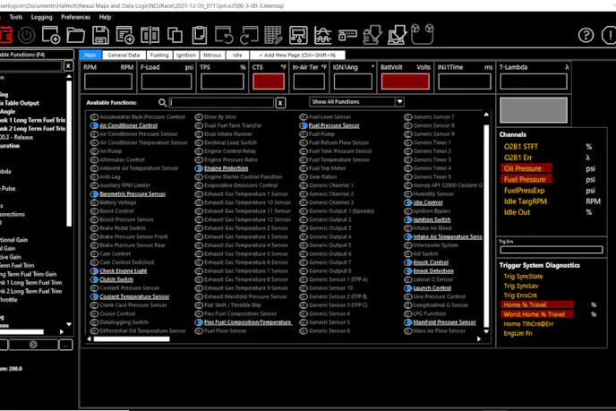
Task: Open the Preferences menu
Action: [x=75, y=17]
